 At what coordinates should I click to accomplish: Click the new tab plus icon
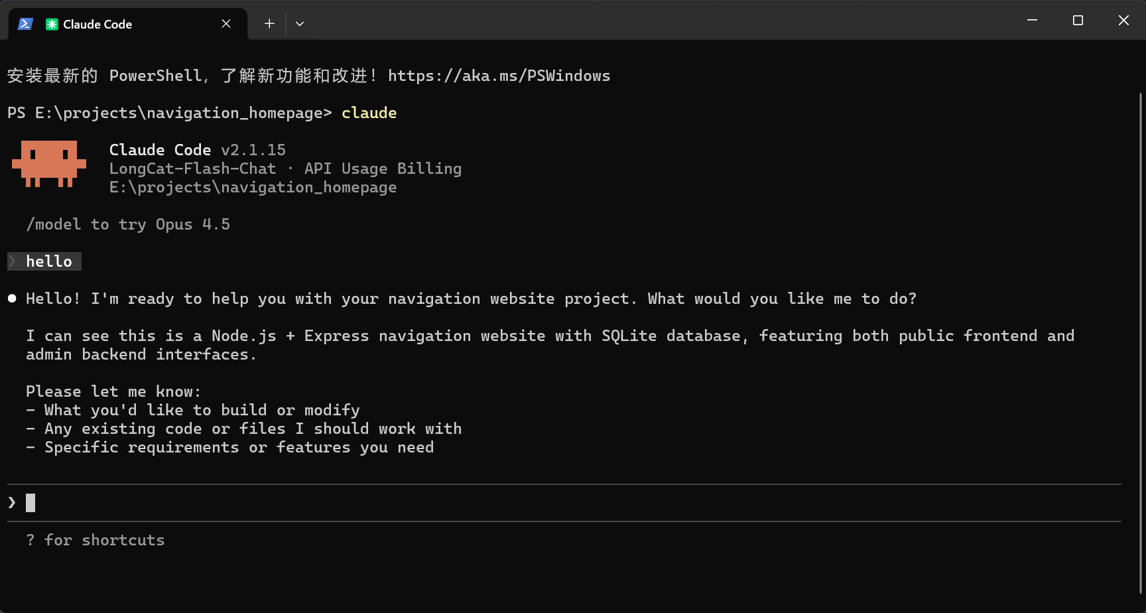(269, 23)
